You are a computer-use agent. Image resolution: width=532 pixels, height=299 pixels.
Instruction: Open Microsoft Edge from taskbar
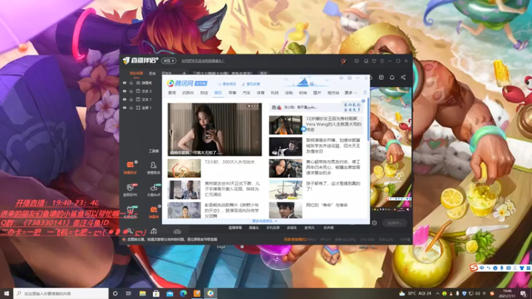pyautogui.click(x=184, y=293)
